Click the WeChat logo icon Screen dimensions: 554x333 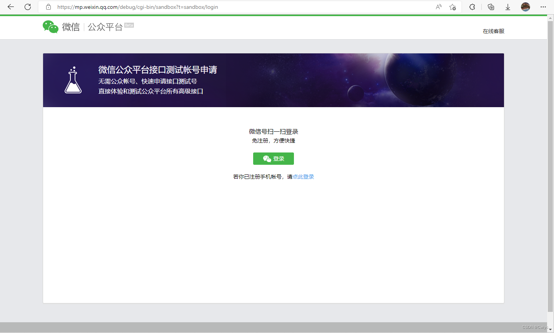(50, 27)
